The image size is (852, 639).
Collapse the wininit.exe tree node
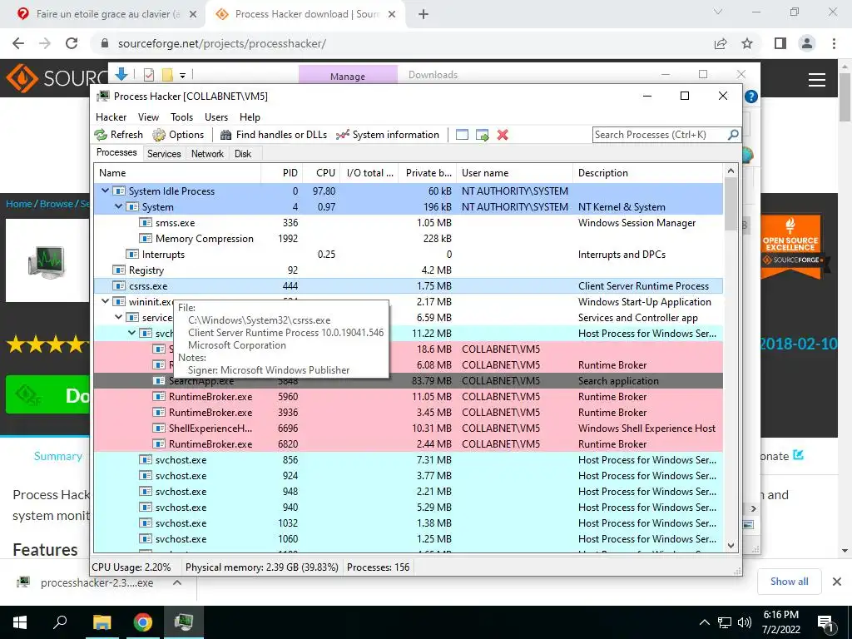106,301
